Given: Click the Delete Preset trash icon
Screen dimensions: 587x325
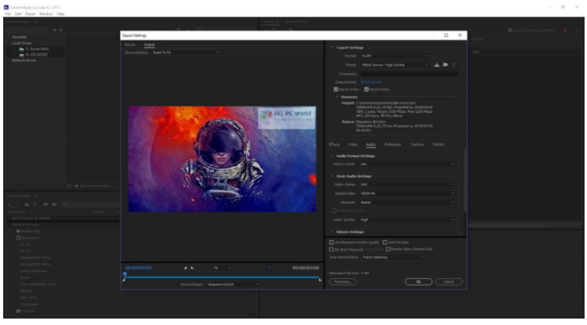Looking at the screenshot, I should [x=454, y=65].
